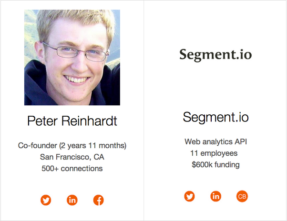Viewport: 287px width, 221px height.
Task: Click the $600k funding text
Action: (x=215, y=165)
